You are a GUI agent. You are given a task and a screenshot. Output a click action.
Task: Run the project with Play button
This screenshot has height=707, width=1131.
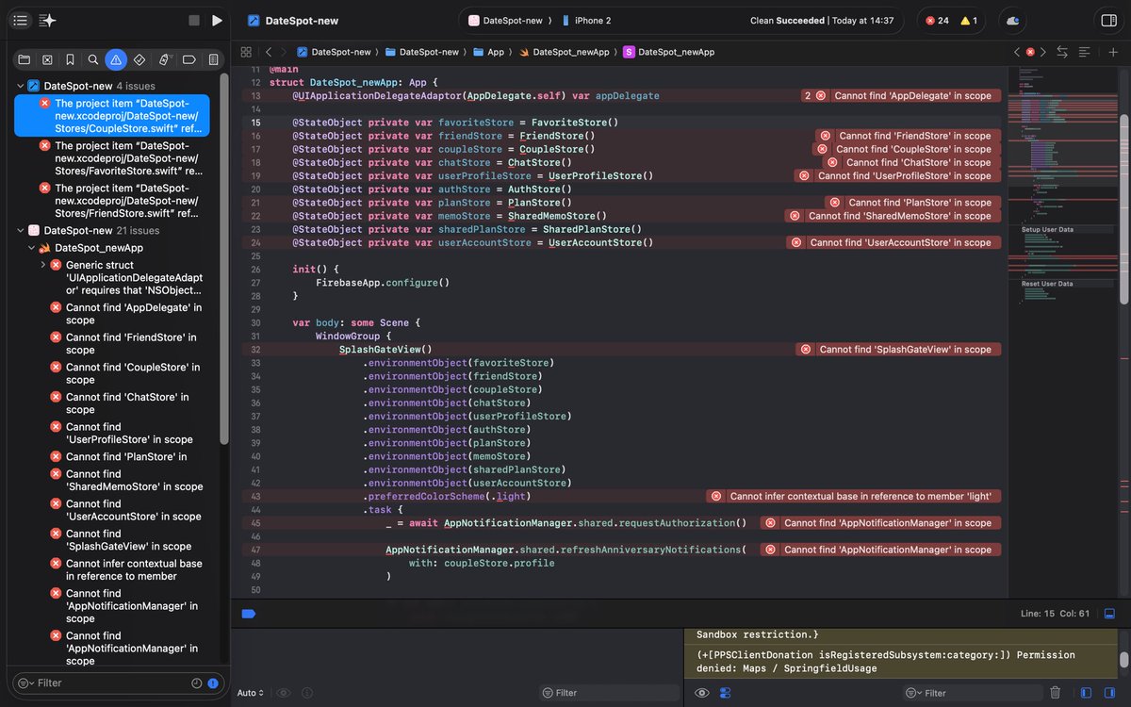pyautogui.click(x=218, y=20)
